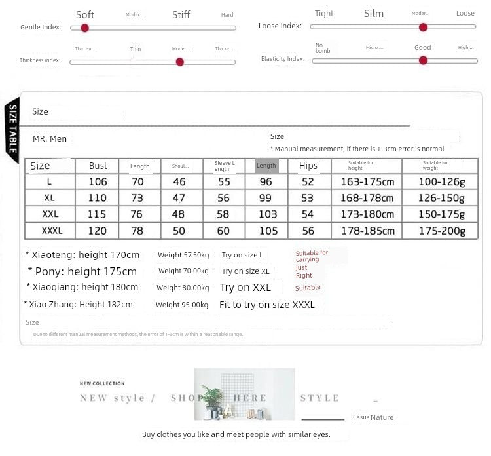Click the 'Try on XXL' text
This screenshot has width=491, height=456.
coord(245,288)
